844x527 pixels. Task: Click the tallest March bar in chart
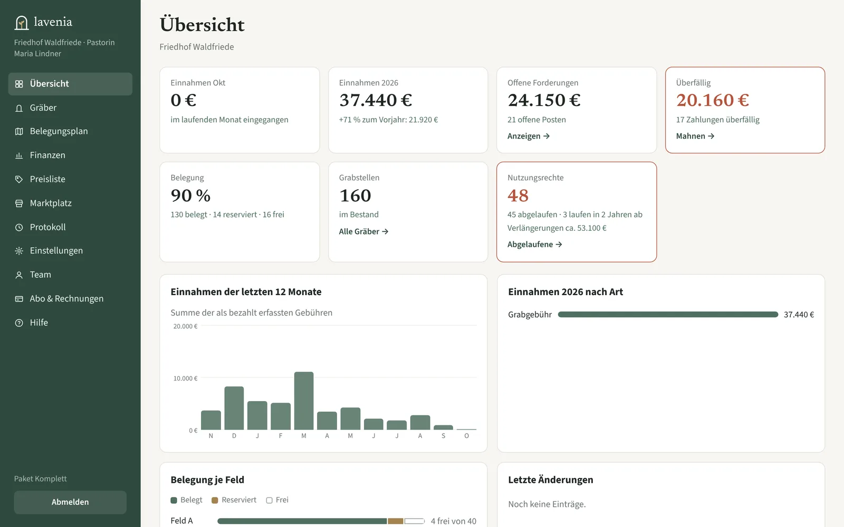(x=304, y=401)
